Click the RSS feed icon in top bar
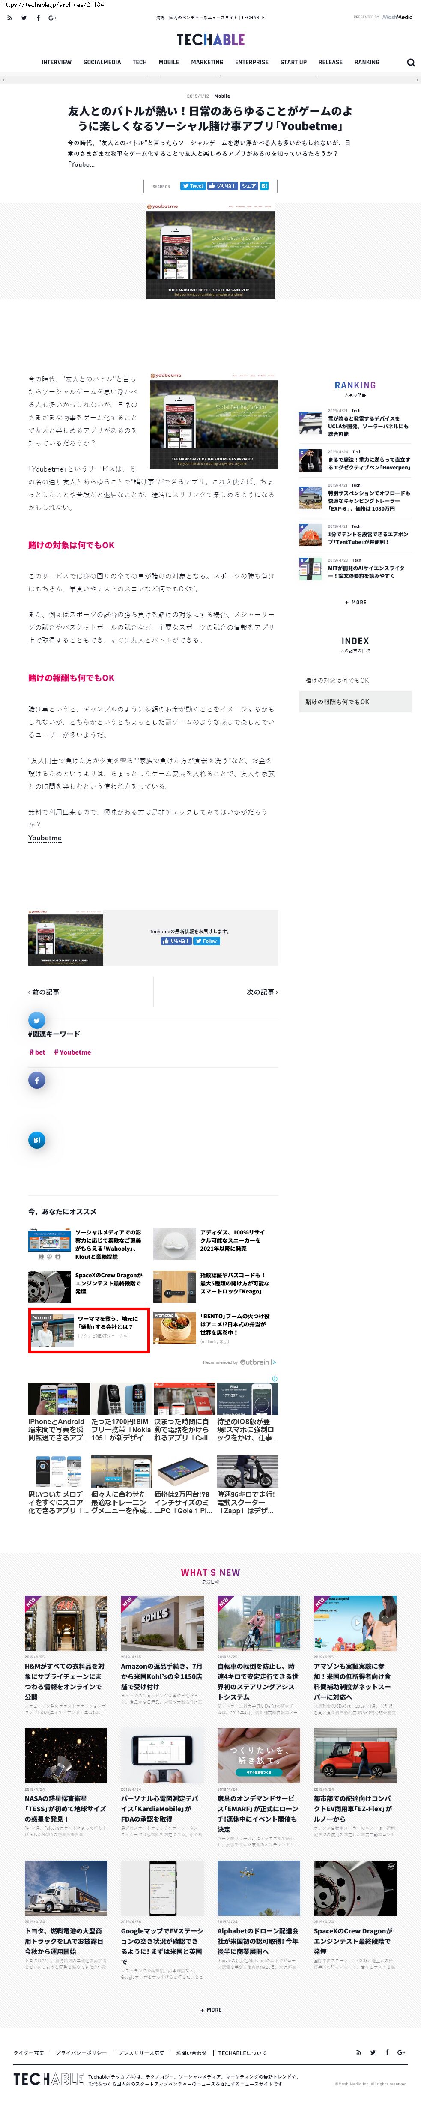The height and width of the screenshot is (2109, 421). (x=10, y=17)
